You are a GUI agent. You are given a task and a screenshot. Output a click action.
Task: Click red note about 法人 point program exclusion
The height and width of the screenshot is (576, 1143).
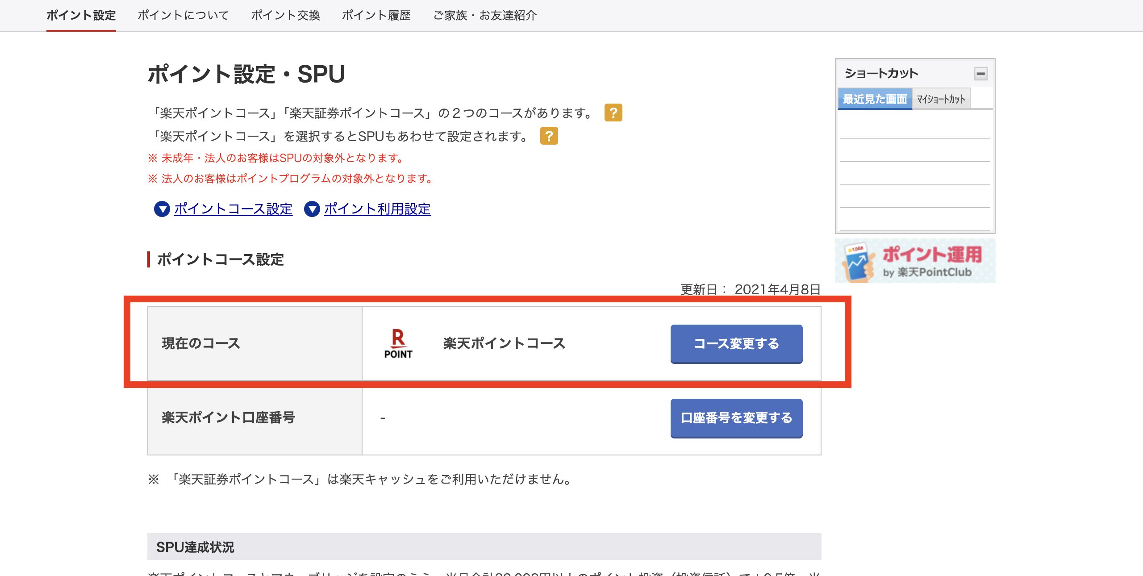(292, 179)
